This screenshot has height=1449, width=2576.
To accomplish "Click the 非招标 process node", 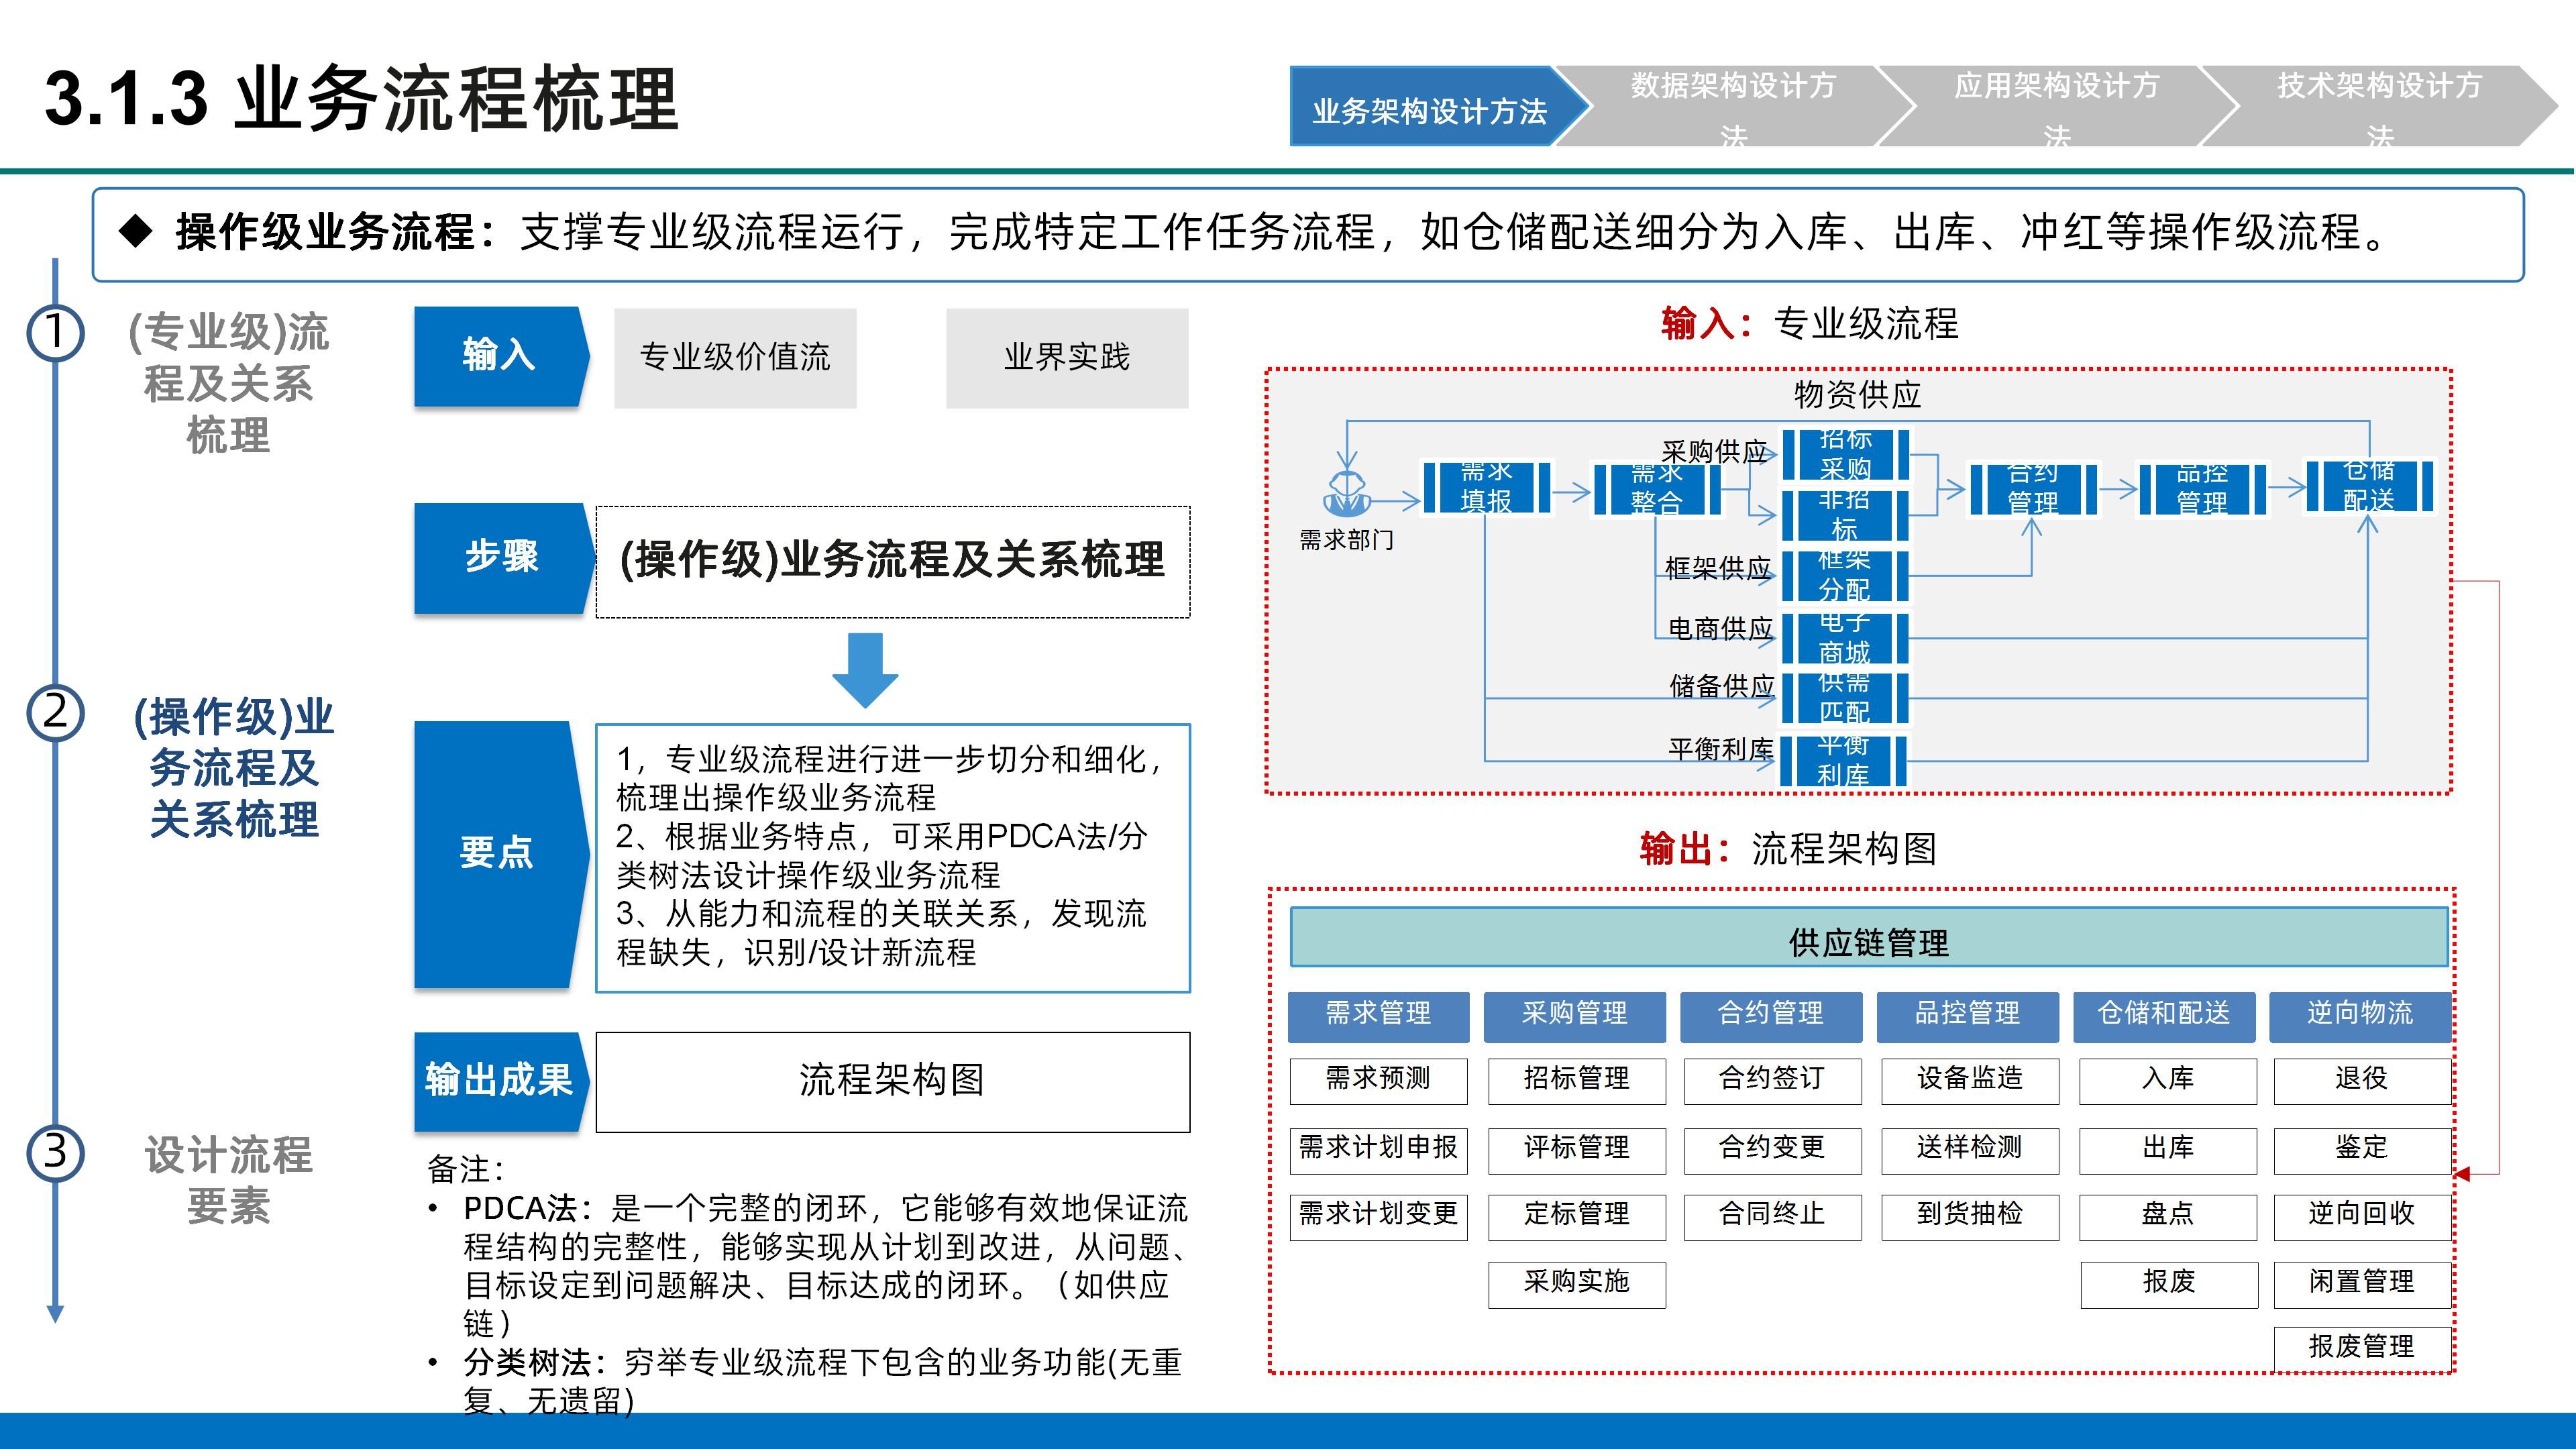I will coord(1845,515).
